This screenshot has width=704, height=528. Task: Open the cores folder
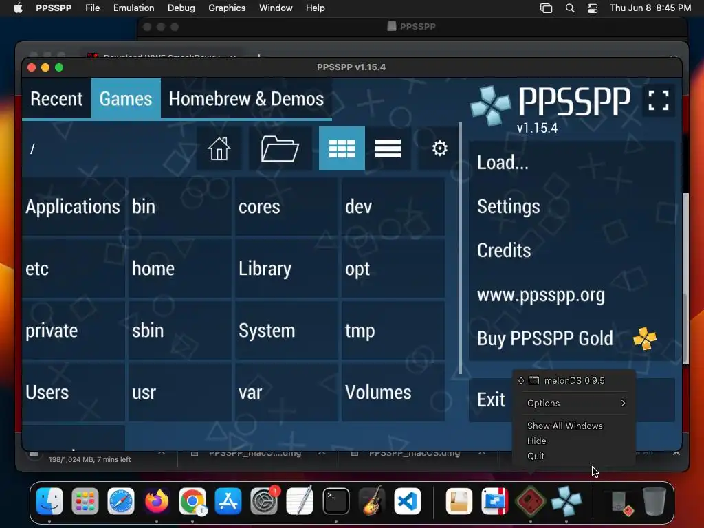click(287, 207)
